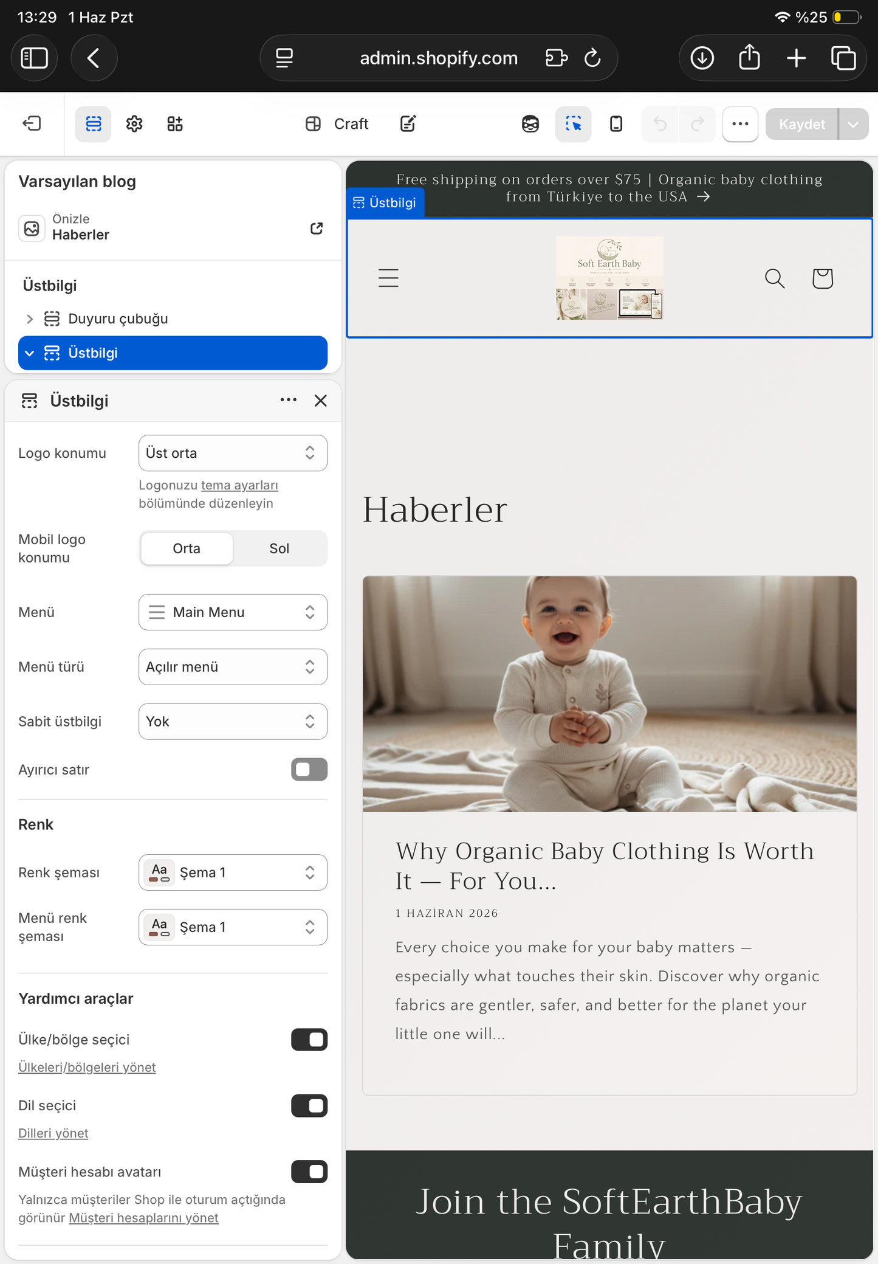This screenshot has height=1264, width=878.
Task: Click the free shipping announcement bar
Action: point(609,188)
